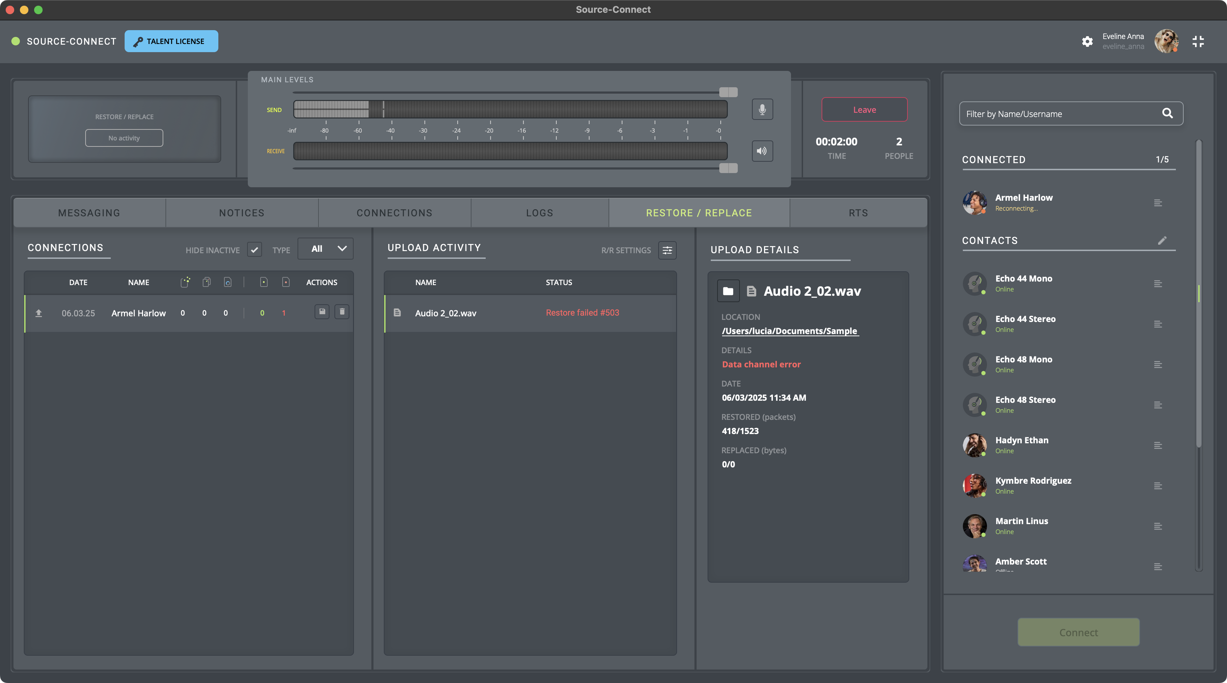This screenshot has height=683, width=1227.
Task: Click the receive speaker icon
Action: [x=762, y=151]
